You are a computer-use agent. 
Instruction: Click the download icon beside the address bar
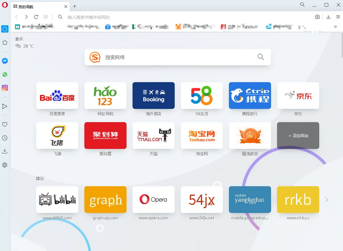pyautogui.click(x=329, y=17)
